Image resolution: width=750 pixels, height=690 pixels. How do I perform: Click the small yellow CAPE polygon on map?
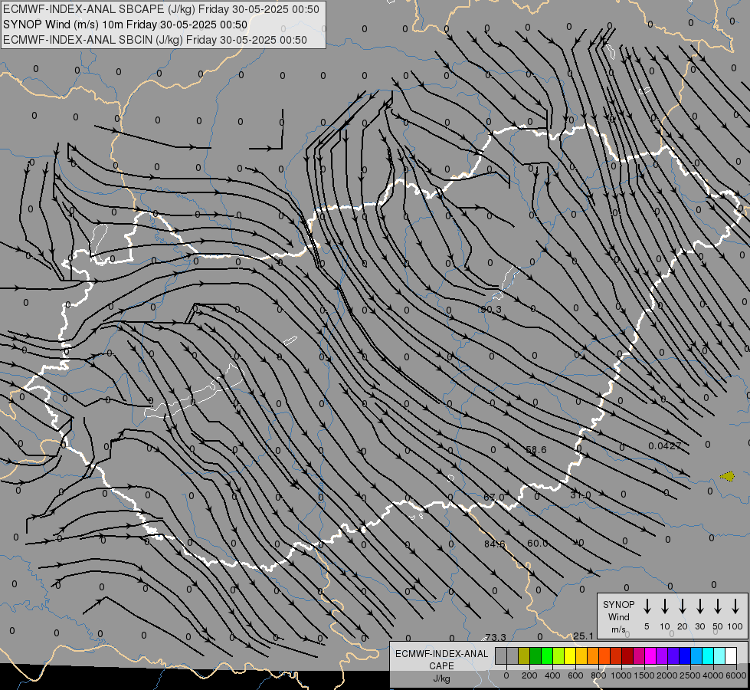pyautogui.click(x=728, y=476)
